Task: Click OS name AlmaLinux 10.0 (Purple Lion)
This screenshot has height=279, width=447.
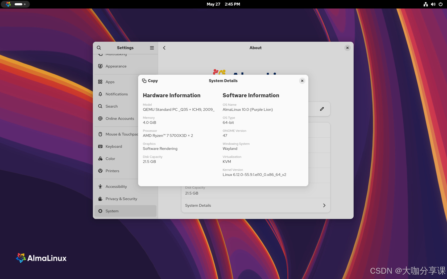Action: 248,109
